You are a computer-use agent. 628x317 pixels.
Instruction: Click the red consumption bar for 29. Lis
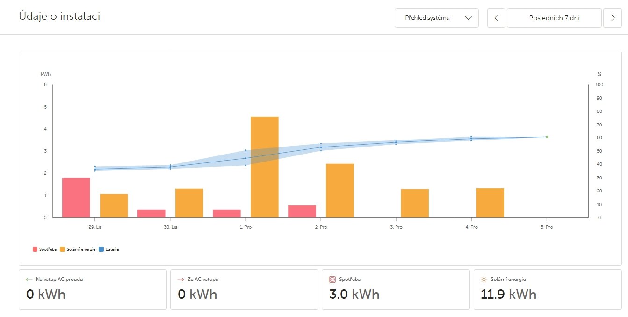(x=76, y=198)
